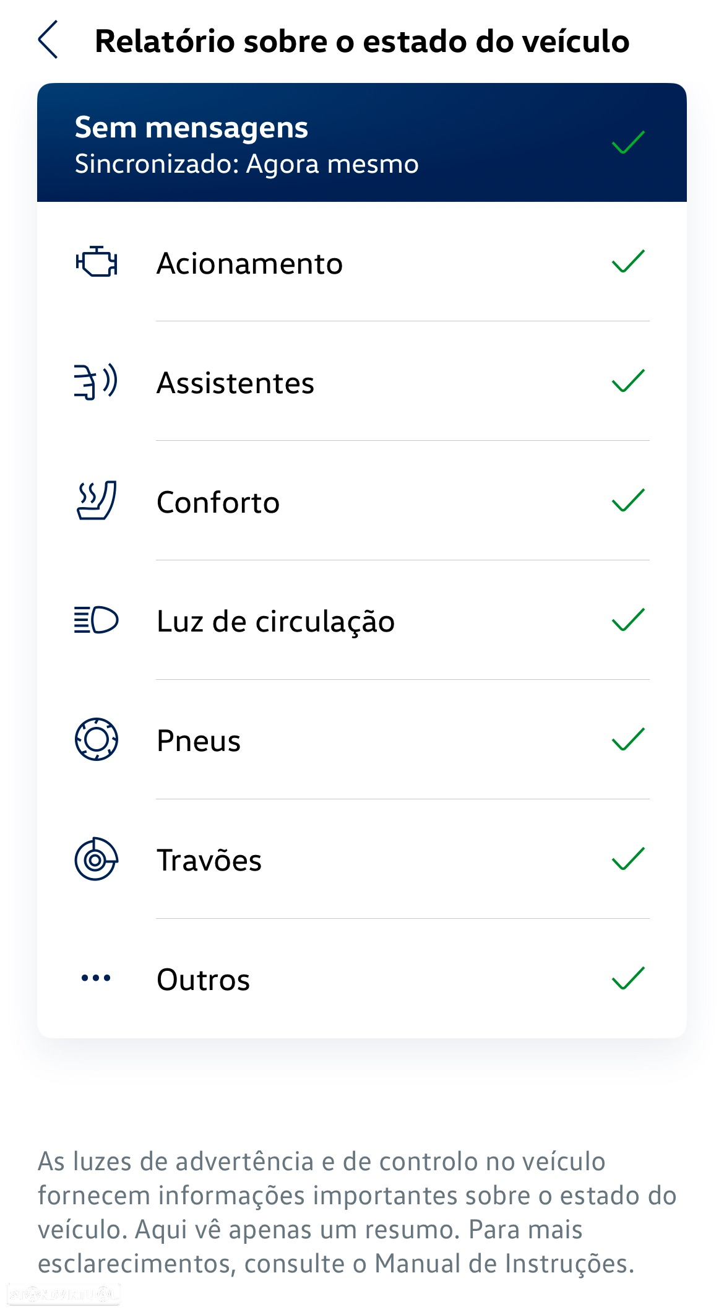
Task: Tap the parking sensor Assistentes icon
Action: click(96, 381)
